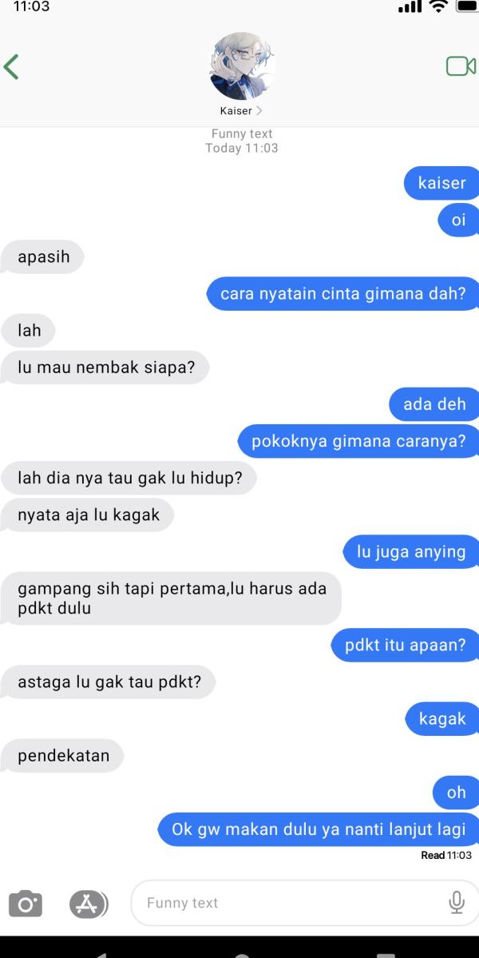Open the camera icon beside text field

[26, 904]
